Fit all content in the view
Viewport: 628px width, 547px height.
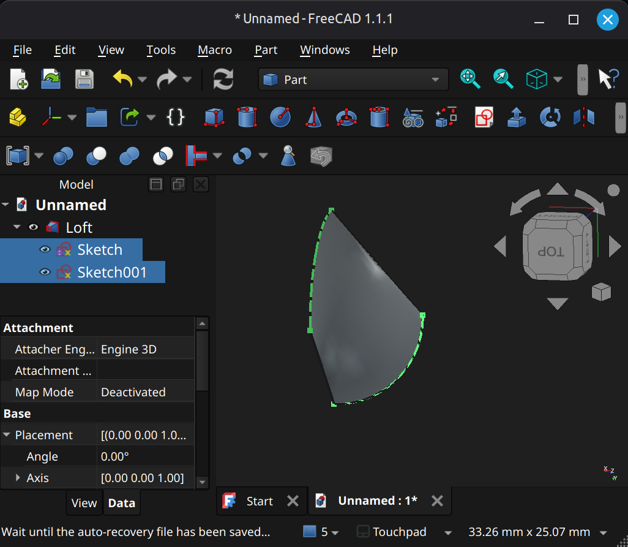(x=470, y=79)
